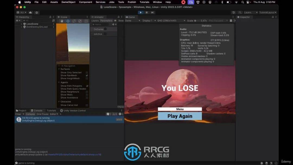Open the Unity search magnifier in toolbar
The image size is (293, 165).
pyautogui.click(x=240, y=12)
